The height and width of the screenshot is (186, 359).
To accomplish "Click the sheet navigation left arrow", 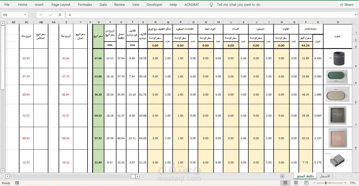I will tap(343, 176).
